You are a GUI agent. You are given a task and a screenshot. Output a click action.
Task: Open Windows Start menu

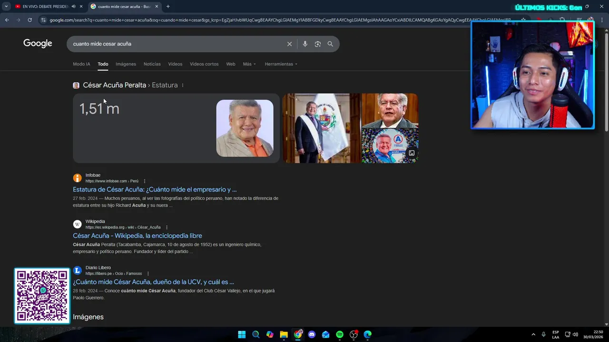242,334
